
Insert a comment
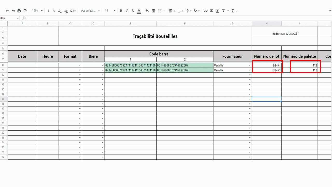pyautogui.click(x=211, y=11)
